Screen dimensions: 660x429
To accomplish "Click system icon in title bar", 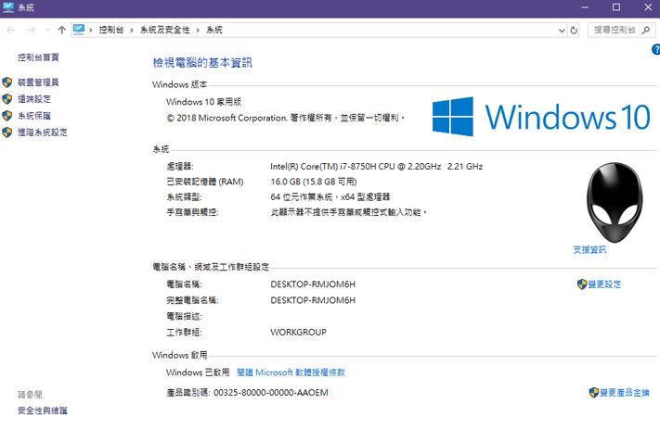I will 8,7.
